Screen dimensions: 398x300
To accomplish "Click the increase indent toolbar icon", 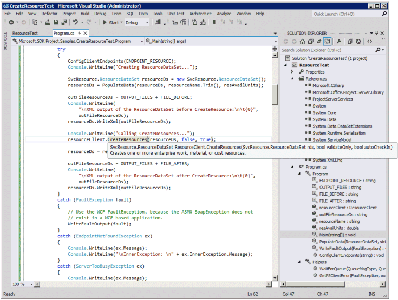I will tap(183, 23).
